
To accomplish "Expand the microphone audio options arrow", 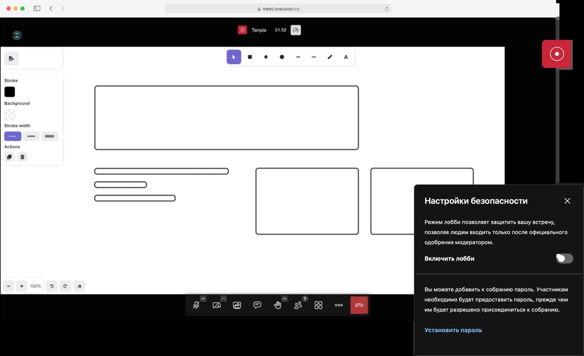I will [x=203, y=299].
